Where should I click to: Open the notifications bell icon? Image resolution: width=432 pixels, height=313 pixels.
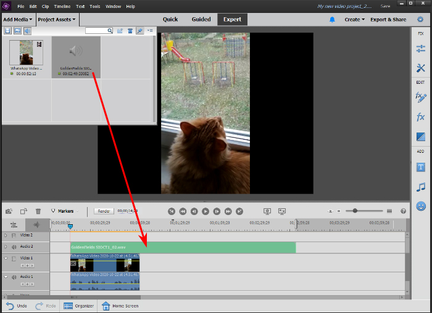(x=332, y=20)
